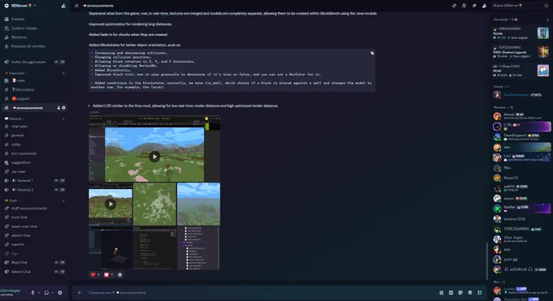Click the red heart reaction
Screen dimensions: 553x301
(x=95, y=274)
